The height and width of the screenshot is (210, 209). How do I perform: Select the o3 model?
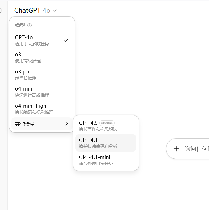[42, 57]
